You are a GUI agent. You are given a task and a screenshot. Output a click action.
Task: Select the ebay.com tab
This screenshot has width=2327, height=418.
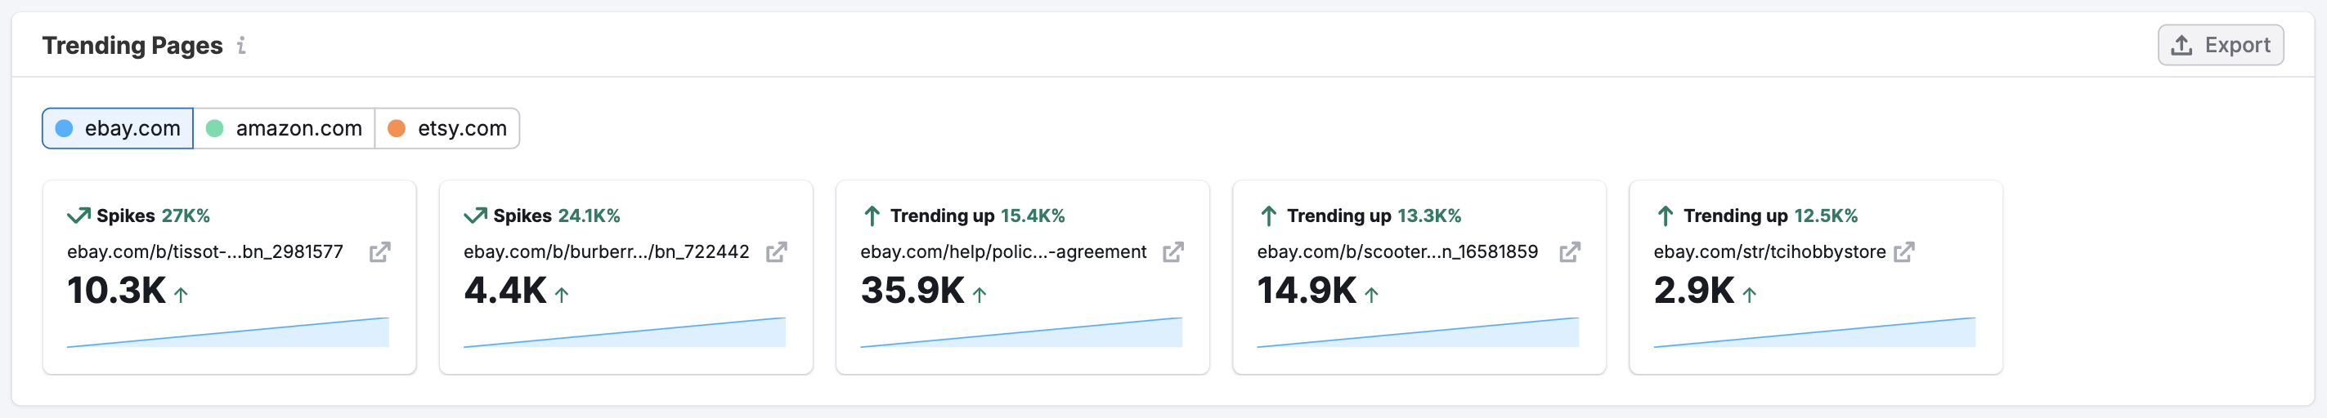[x=119, y=128]
